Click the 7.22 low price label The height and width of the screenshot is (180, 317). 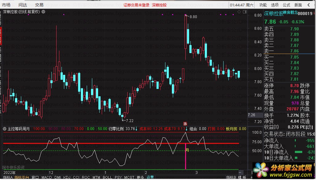(x=129, y=121)
